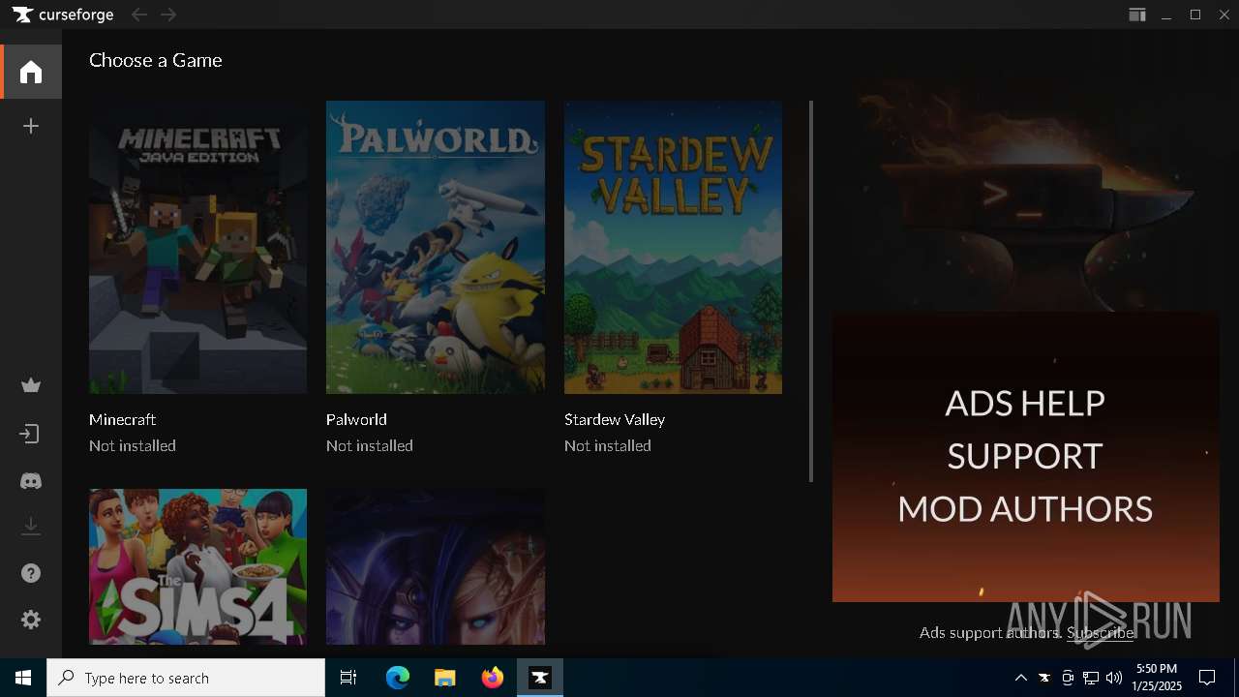The image size is (1239, 697).
Task: Click the taskbar search box
Action: coord(186,678)
